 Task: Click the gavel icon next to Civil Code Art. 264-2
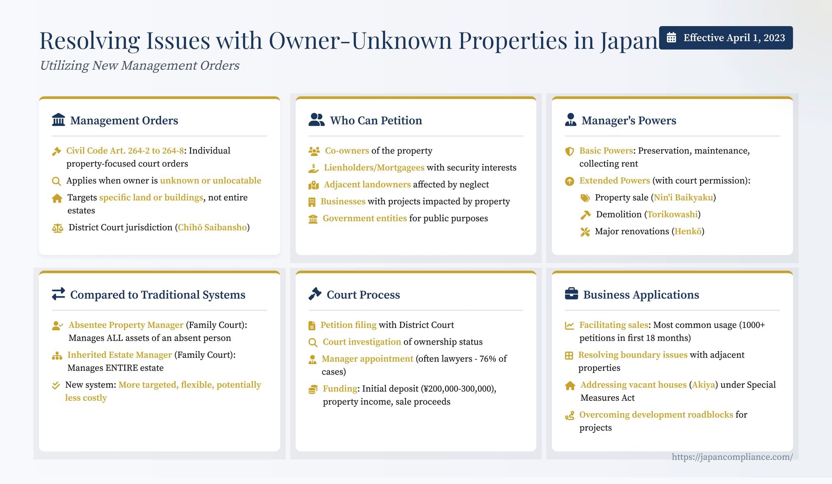point(57,151)
